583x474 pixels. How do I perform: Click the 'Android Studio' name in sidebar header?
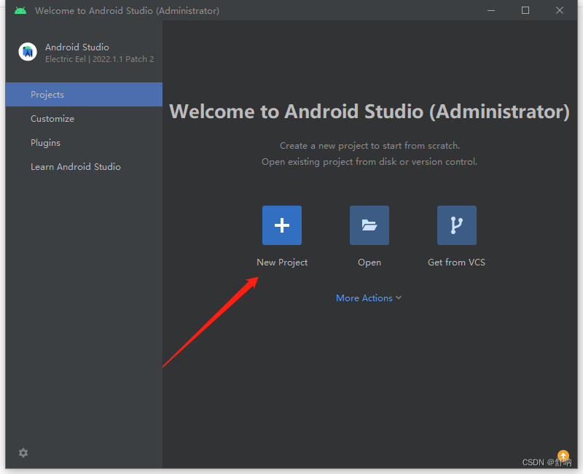77,47
